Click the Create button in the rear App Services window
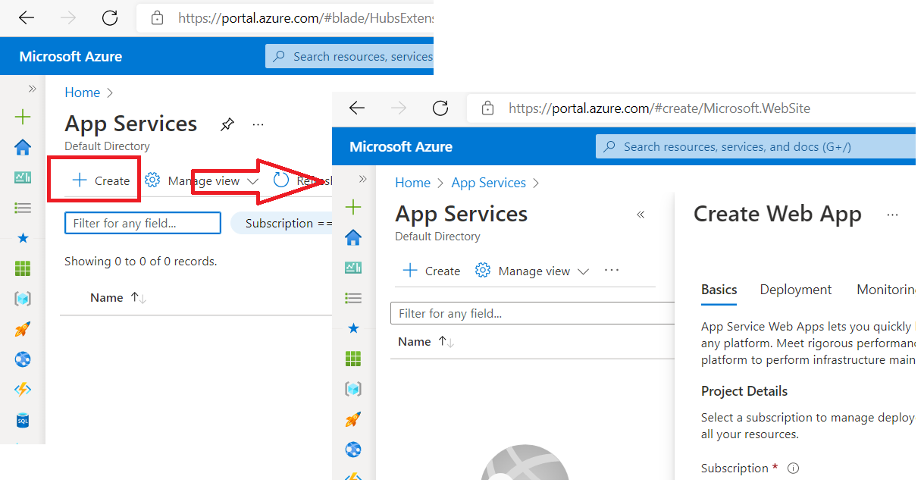The image size is (924, 489). (x=101, y=180)
